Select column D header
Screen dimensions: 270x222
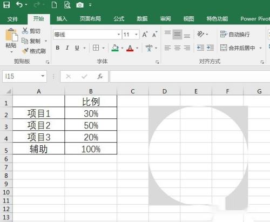tap(164, 91)
